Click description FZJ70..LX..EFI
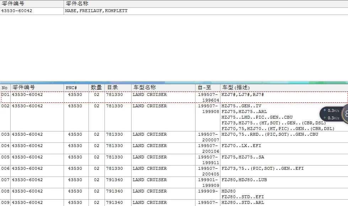Viewport: 348px width, 206px height. (x=241, y=146)
